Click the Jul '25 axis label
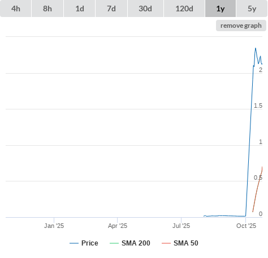The height and width of the screenshot is (258, 268). tap(181, 226)
